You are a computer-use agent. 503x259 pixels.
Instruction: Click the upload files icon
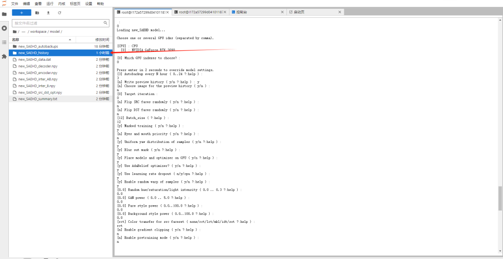pos(48,13)
